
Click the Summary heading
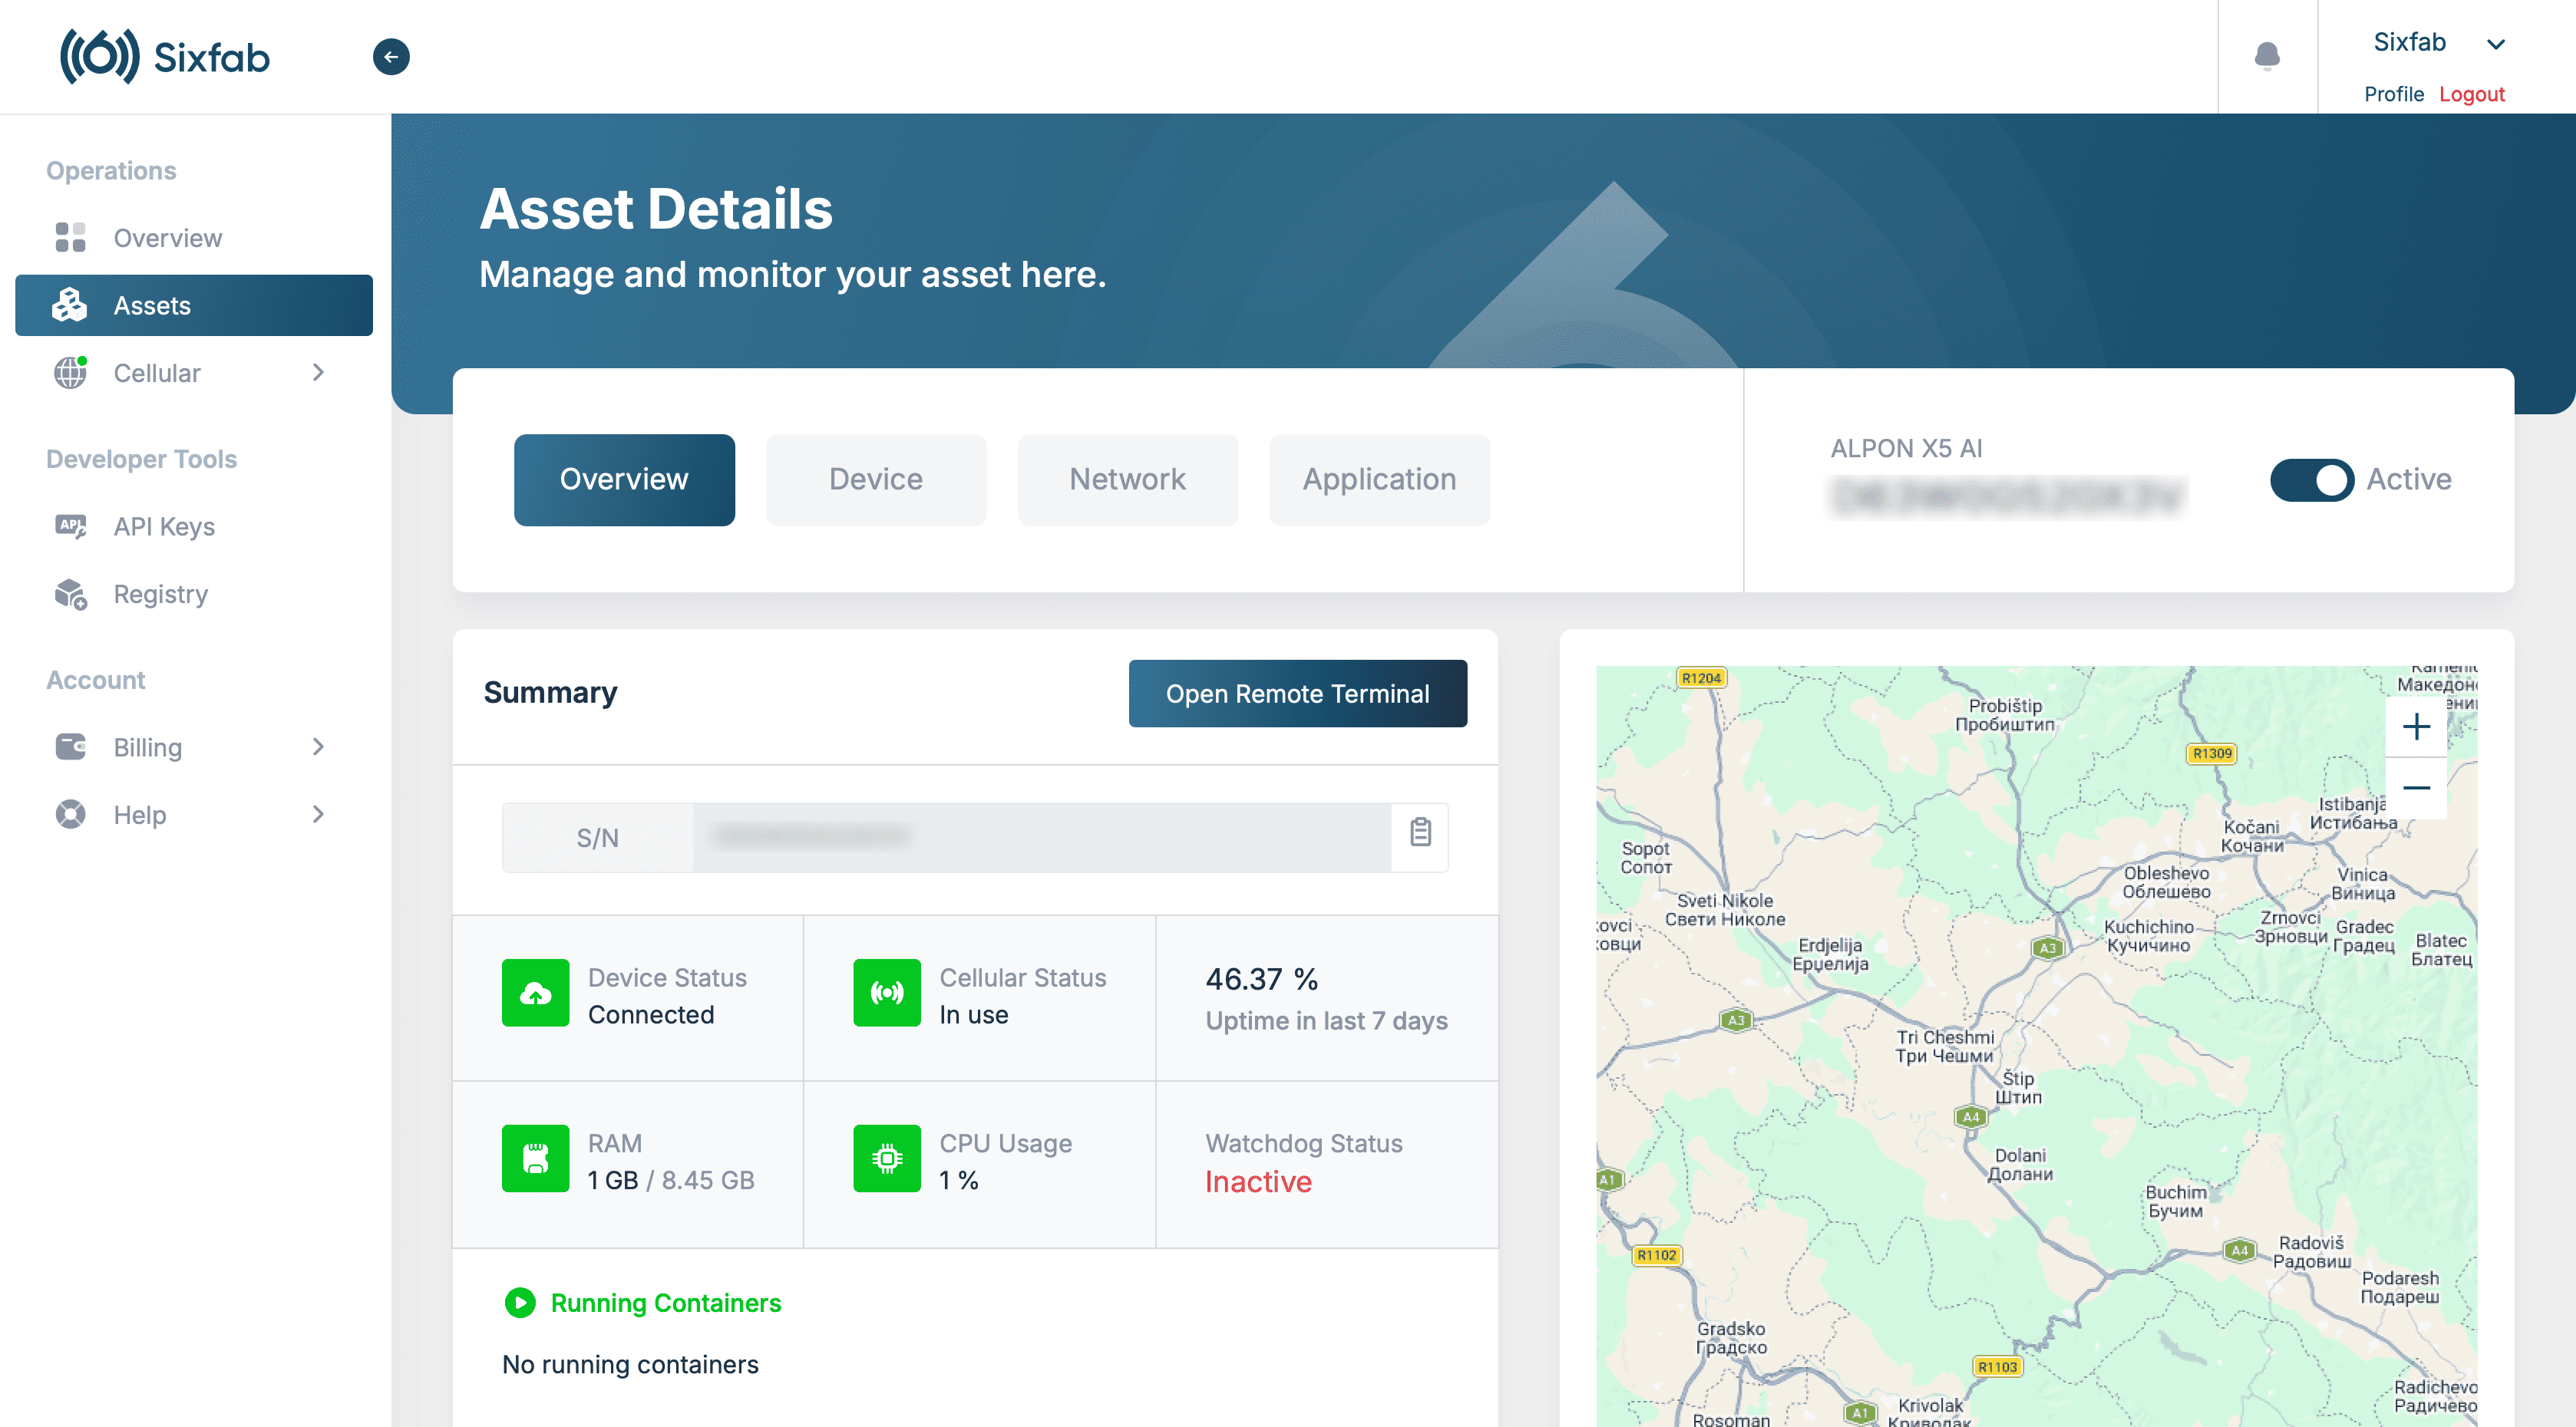(550, 693)
